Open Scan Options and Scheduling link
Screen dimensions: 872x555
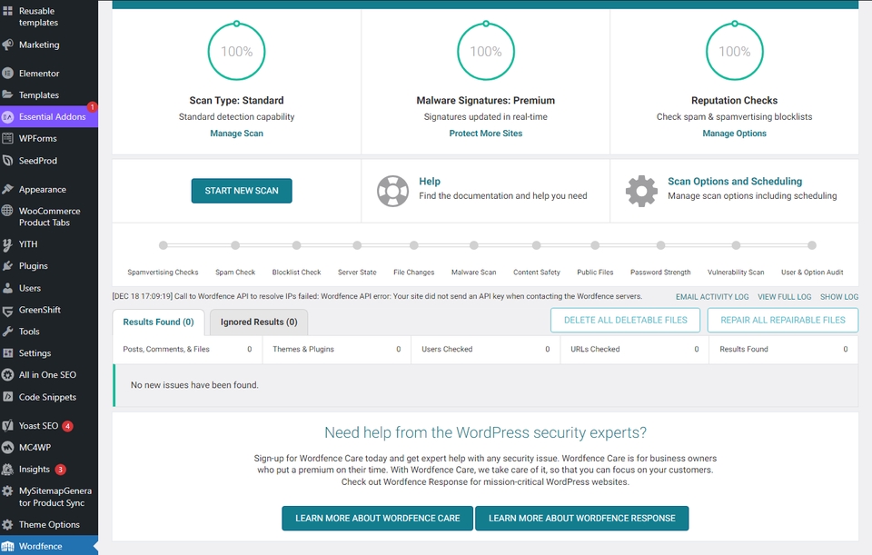tap(735, 182)
